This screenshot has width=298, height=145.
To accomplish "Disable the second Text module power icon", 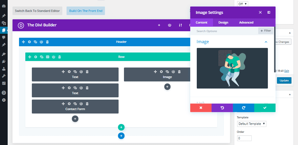I will (x=81, y=88).
